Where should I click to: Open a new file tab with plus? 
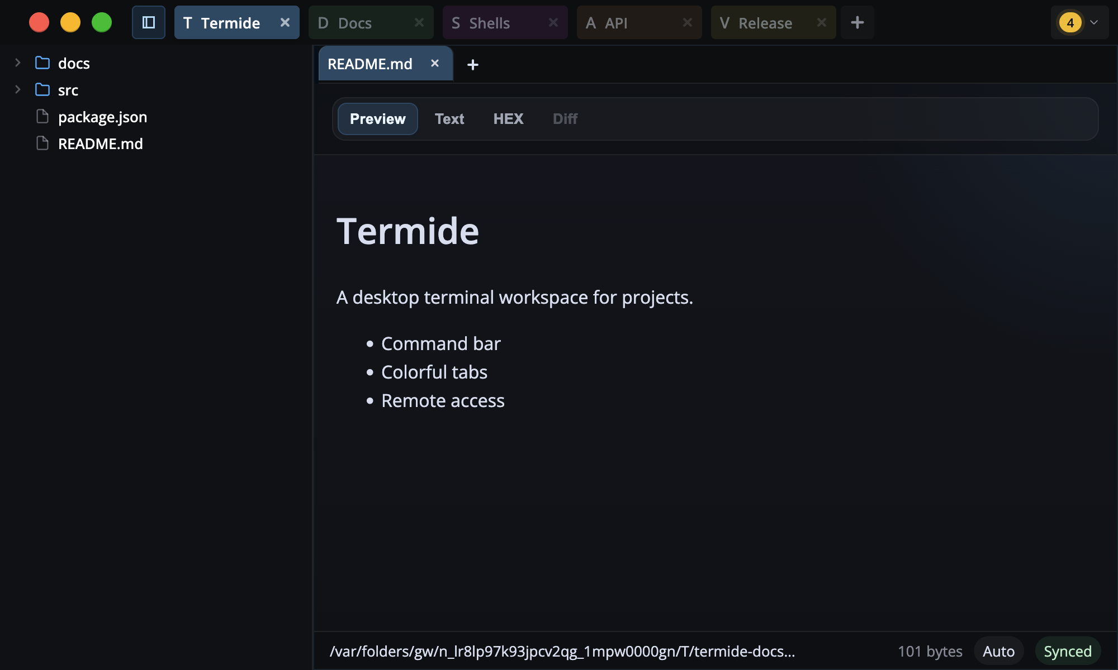click(473, 65)
